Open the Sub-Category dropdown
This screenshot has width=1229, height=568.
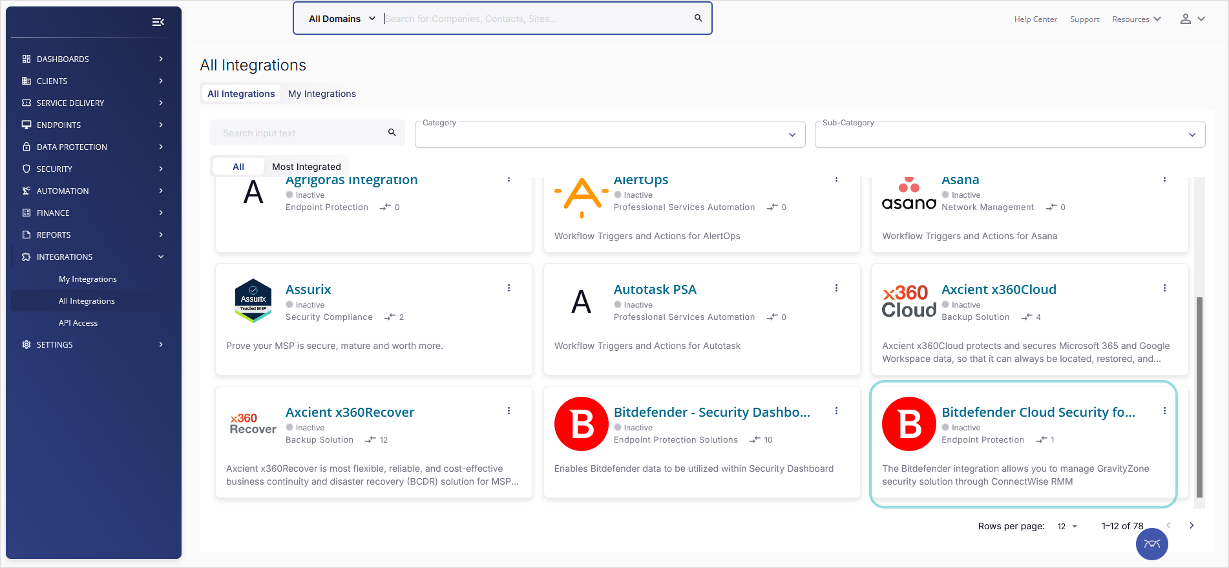click(x=1010, y=134)
